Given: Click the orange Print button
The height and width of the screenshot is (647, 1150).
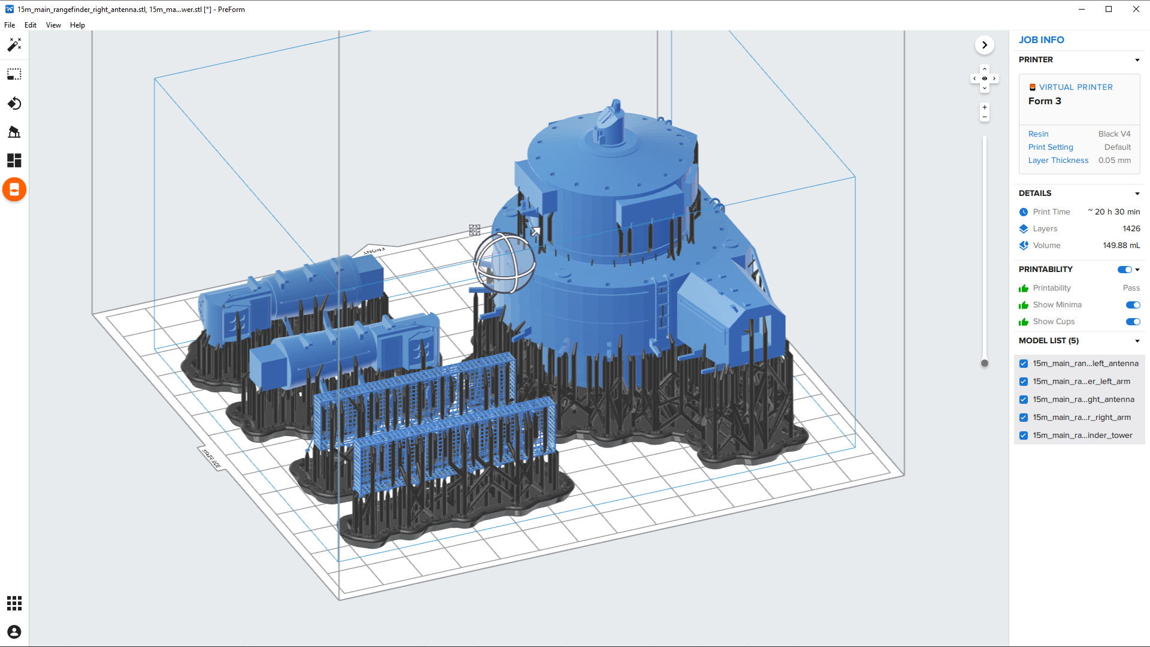Looking at the screenshot, I should click(x=14, y=190).
